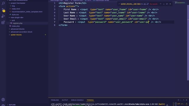Open style.css in the explorer
Image resolution: width=189 pixels, height=106 pixels.
click(15, 14)
